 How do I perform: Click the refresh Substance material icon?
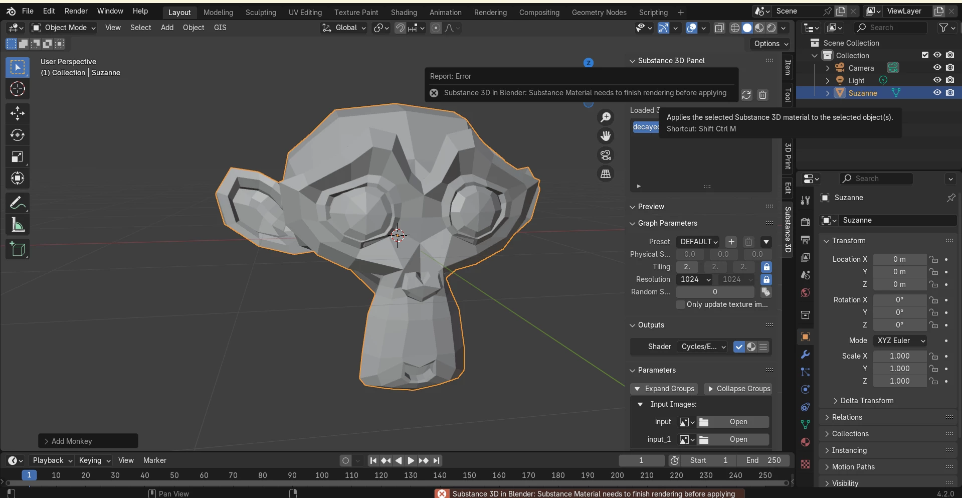(x=746, y=95)
